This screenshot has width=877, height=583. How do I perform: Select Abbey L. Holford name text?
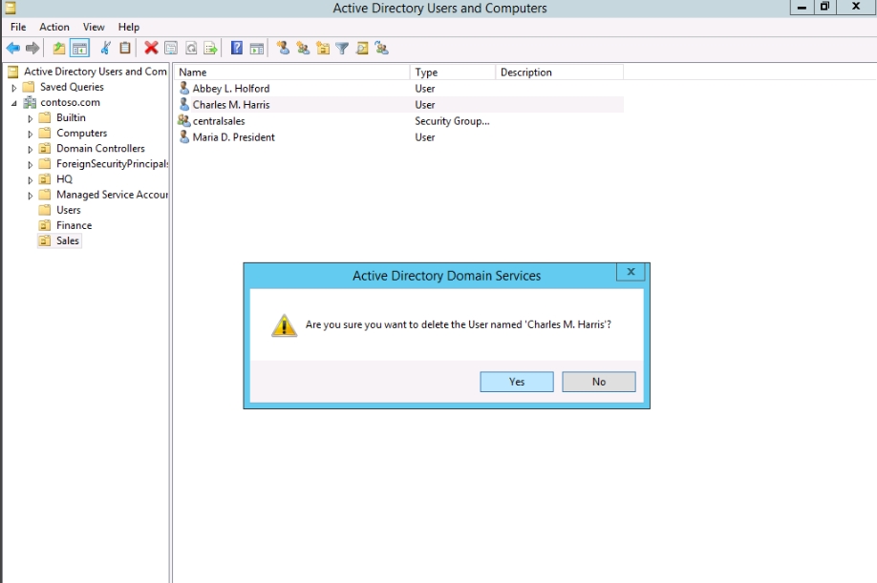(231, 88)
